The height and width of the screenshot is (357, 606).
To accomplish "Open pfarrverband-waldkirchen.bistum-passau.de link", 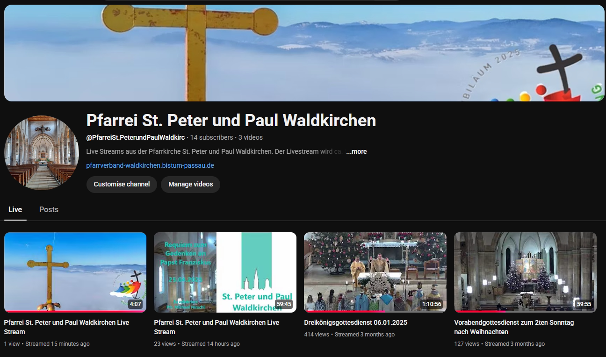I will [x=150, y=165].
